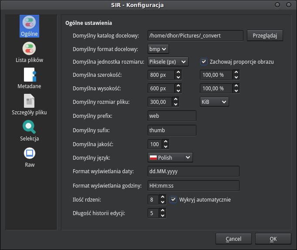Decrease Ilość rdzeni core count
Viewport: 297px width, 250px height.
tap(162, 202)
